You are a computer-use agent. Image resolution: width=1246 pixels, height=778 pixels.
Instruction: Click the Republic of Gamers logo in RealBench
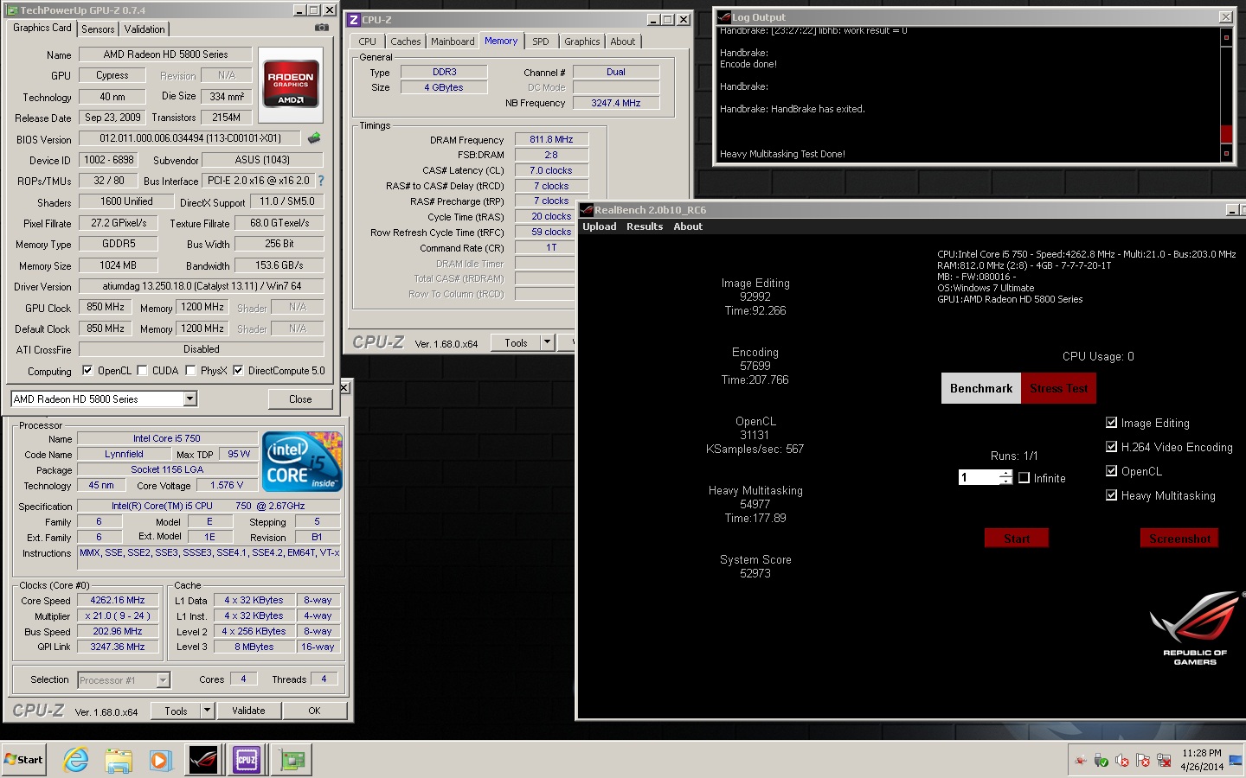tap(1195, 628)
